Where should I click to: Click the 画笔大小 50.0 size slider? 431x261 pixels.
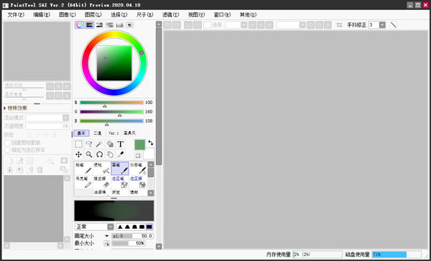(132, 236)
